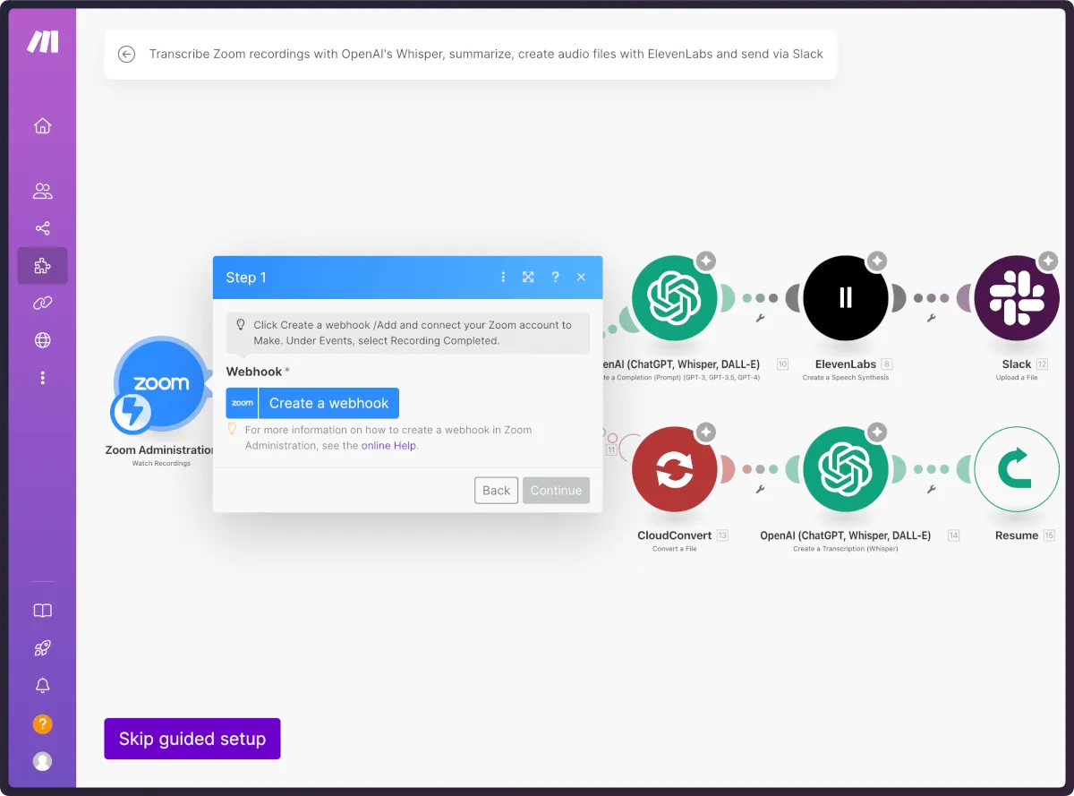The height and width of the screenshot is (796, 1074).
Task: Click the Make logo in the sidebar
Action: (42, 41)
